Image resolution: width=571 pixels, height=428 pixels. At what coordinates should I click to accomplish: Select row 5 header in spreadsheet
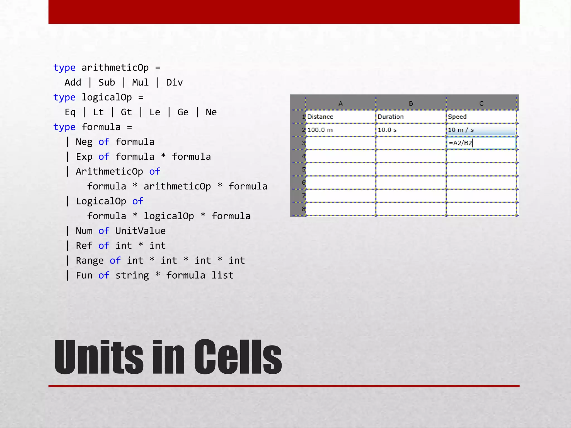point(298,169)
